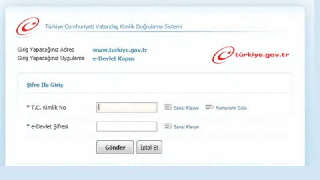Click the e-Devlet crescent logo at top left

[27, 27]
